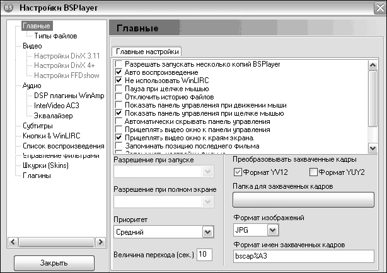Click the options list scroll up arrow
The height and width of the screenshot is (273, 387).
tap(373, 65)
